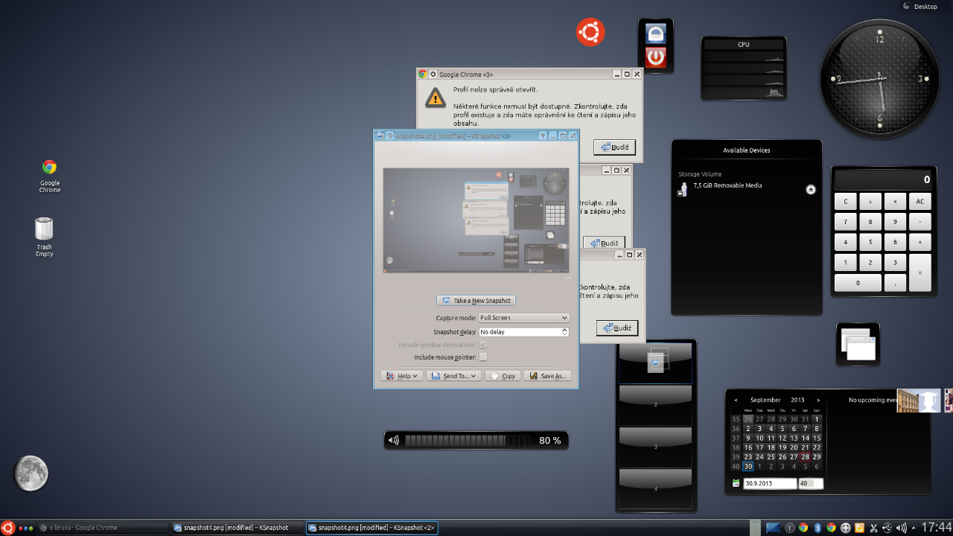Open the Klipper scissors tray icon
The width and height of the screenshot is (953, 536).
(x=873, y=528)
